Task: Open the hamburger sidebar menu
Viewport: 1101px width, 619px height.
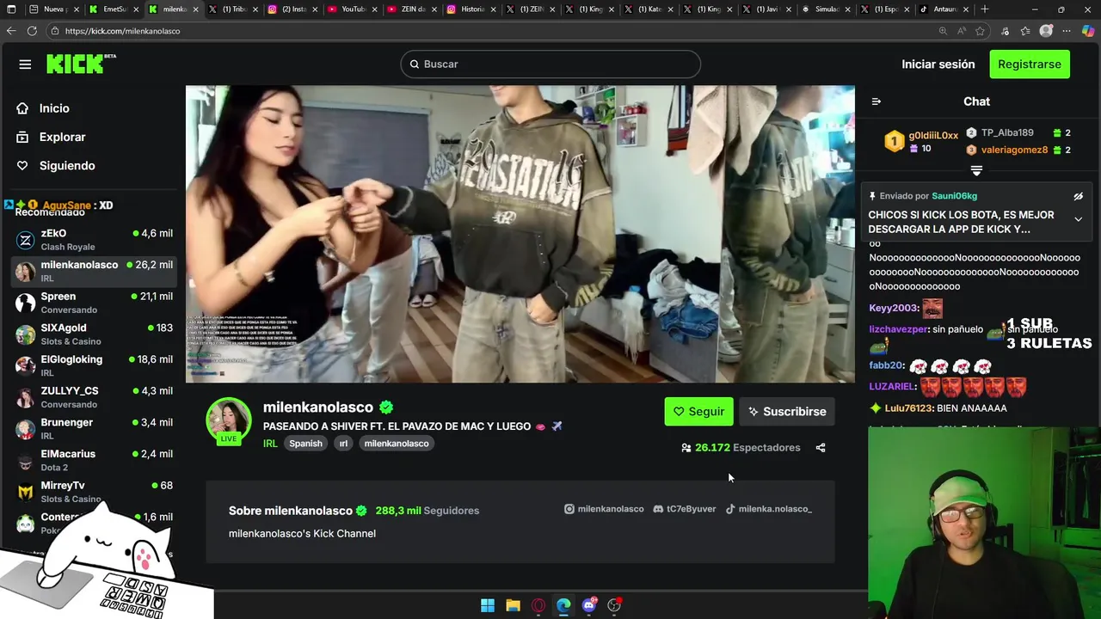Action: tap(25, 64)
